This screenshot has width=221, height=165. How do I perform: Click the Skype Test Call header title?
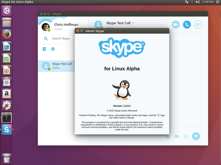119,23
